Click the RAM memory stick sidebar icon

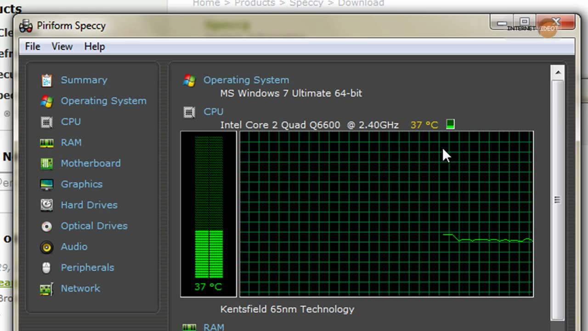point(46,143)
